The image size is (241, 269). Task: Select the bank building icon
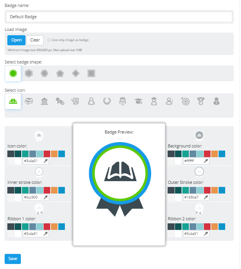coord(44,101)
